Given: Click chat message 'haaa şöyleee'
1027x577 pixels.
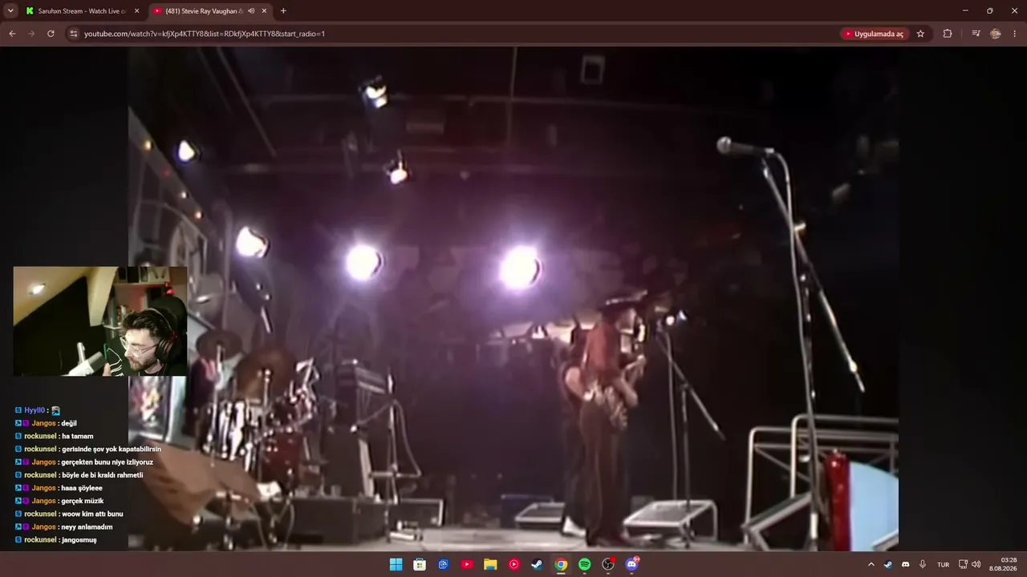Looking at the screenshot, I should pyautogui.click(x=81, y=488).
